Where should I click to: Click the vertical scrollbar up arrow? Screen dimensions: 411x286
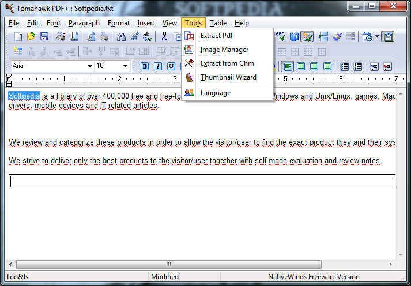[x=401, y=93]
